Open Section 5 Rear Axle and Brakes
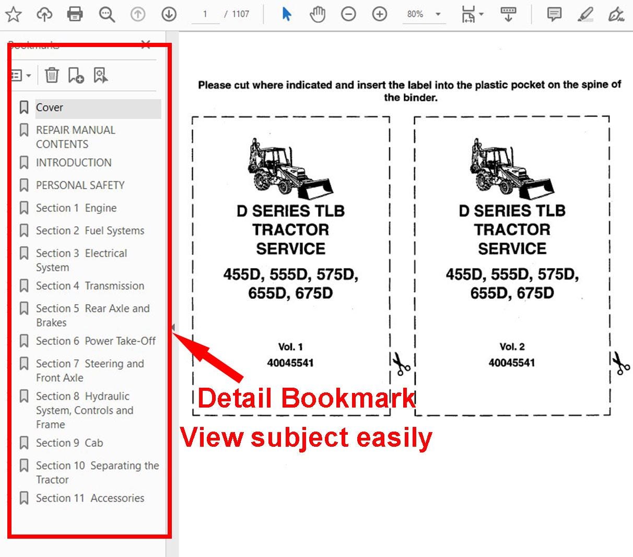Viewport: 633px width, 557px height. click(92, 316)
